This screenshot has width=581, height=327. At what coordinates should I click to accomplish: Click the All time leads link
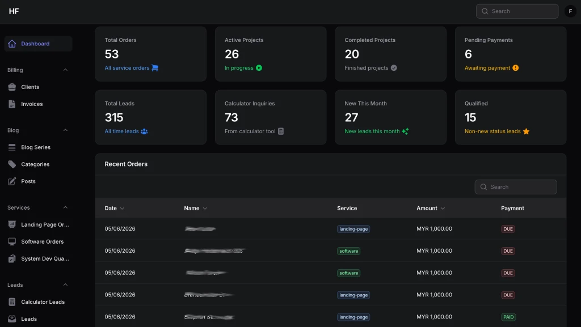coord(121,131)
